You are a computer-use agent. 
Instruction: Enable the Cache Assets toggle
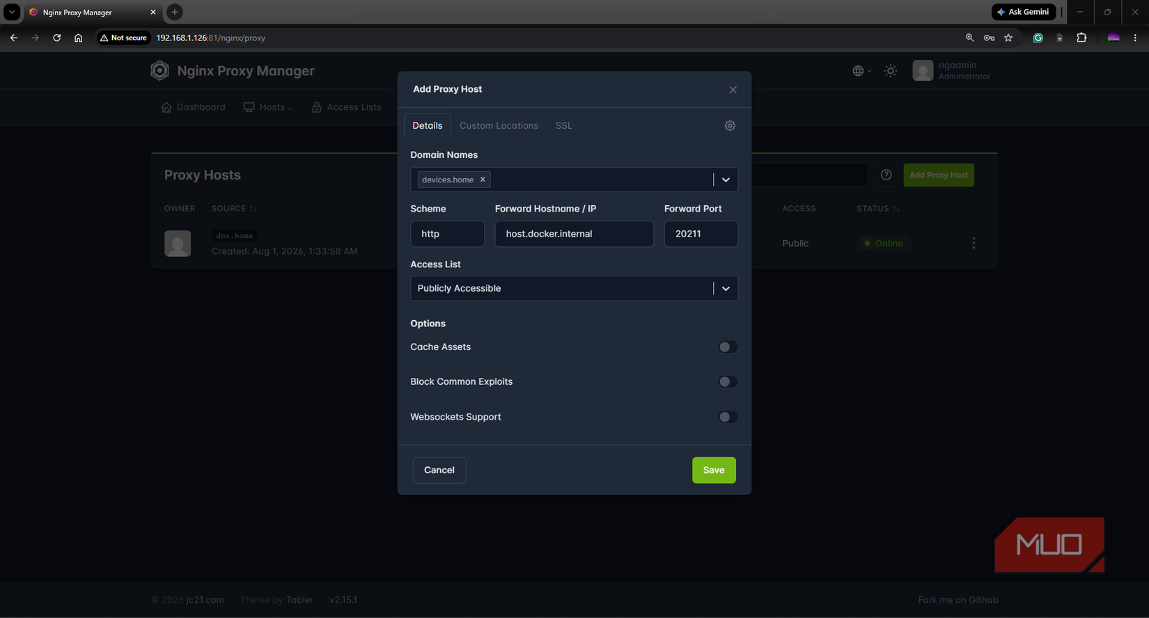coord(728,347)
